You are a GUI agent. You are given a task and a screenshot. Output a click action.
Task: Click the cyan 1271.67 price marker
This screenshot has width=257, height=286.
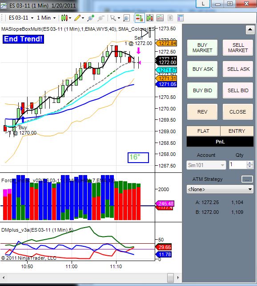tap(166, 70)
